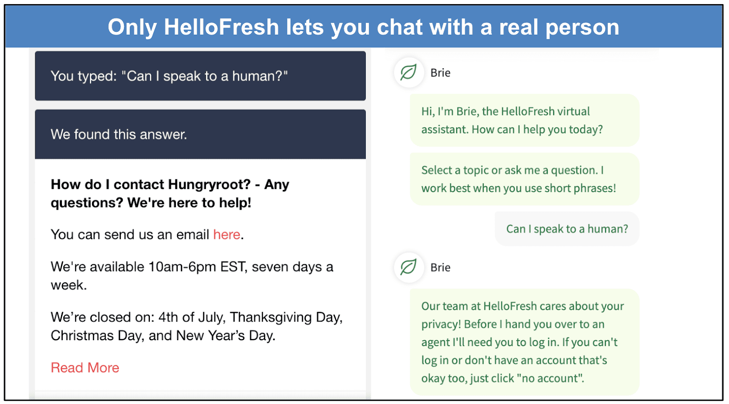Viewport: 729px width, 404px height.
Task: Click the blue banner title text
Action: [364, 26]
